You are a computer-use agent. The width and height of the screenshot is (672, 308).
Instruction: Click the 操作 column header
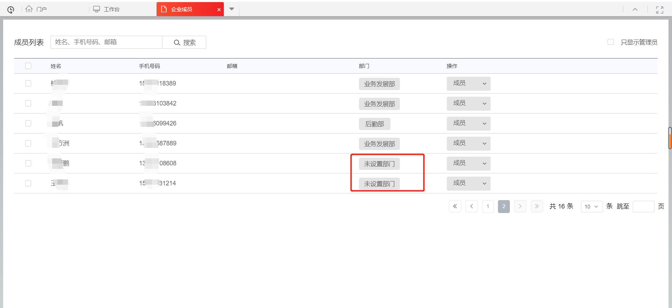pyautogui.click(x=452, y=66)
